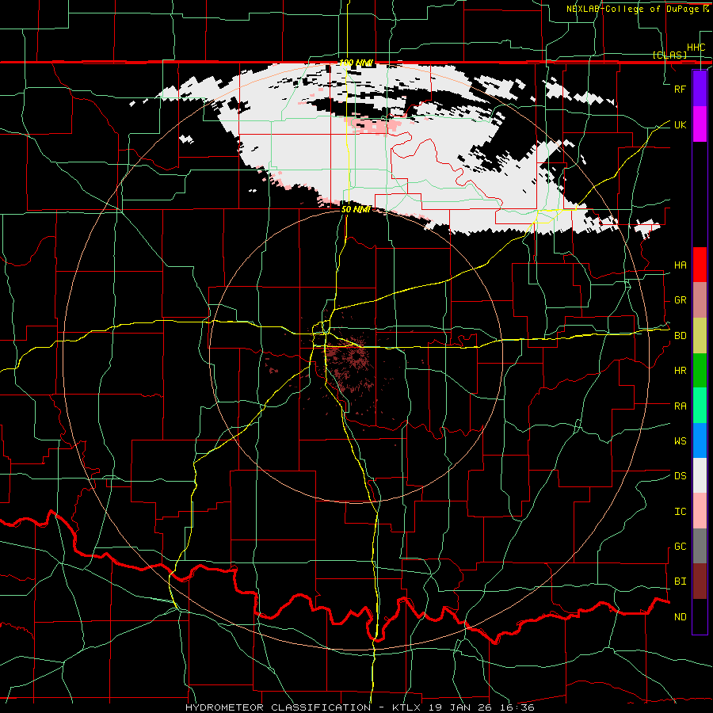Click the HHC product label

tap(696, 48)
